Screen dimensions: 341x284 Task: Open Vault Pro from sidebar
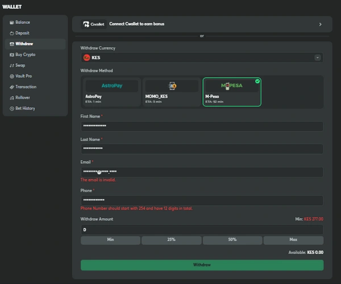(35, 76)
